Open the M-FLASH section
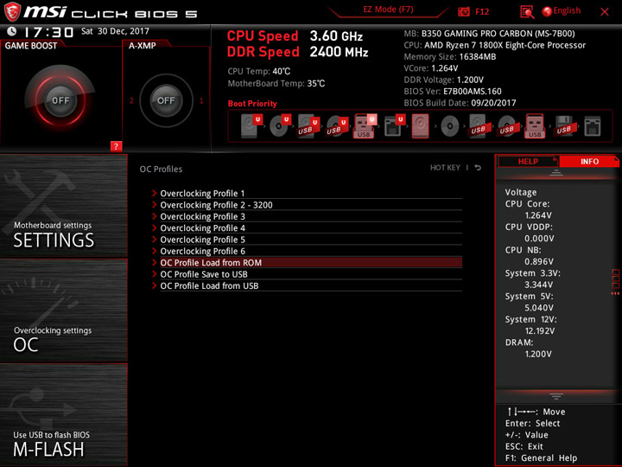This screenshot has height=467, width=622. coord(63,414)
